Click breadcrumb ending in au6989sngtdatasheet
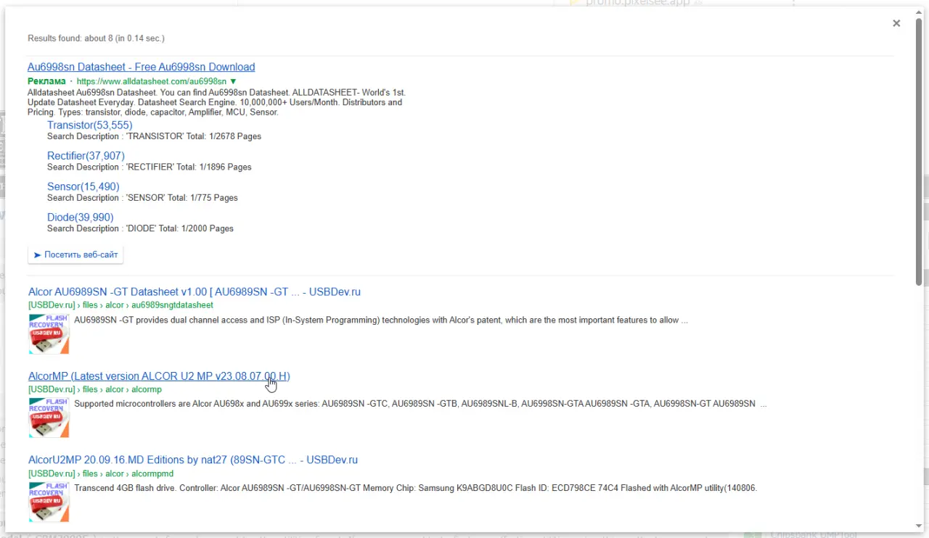This screenshot has width=929, height=538. [120, 305]
